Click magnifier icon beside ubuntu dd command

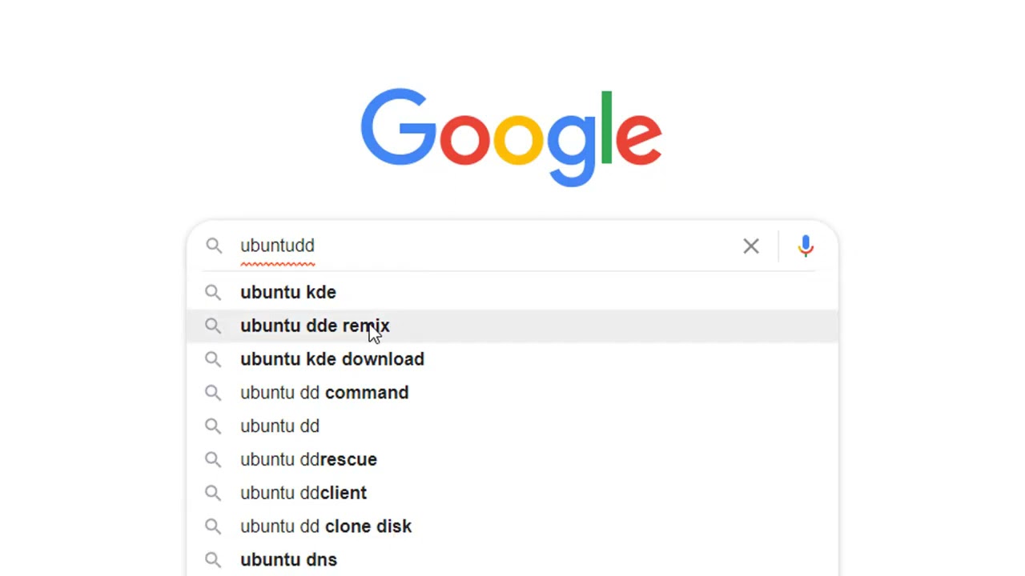pyautogui.click(x=212, y=393)
